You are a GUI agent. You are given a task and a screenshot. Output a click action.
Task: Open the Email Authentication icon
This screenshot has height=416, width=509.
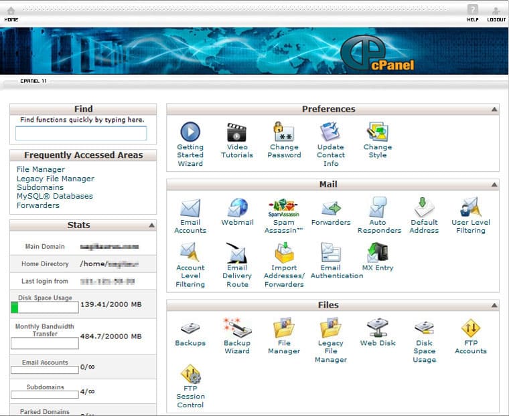click(x=330, y=252)
